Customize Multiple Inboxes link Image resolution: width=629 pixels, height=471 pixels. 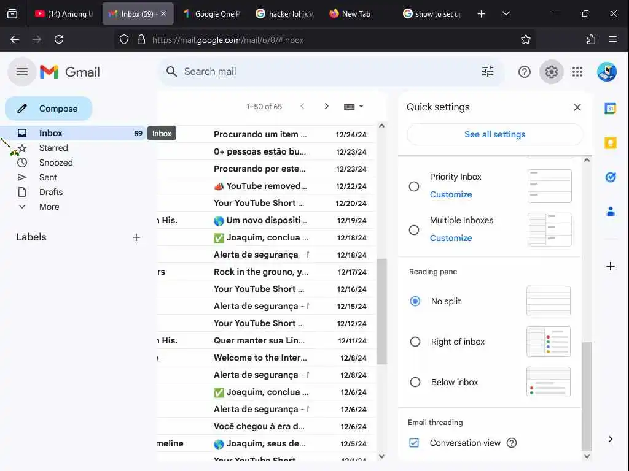point(451,238)
